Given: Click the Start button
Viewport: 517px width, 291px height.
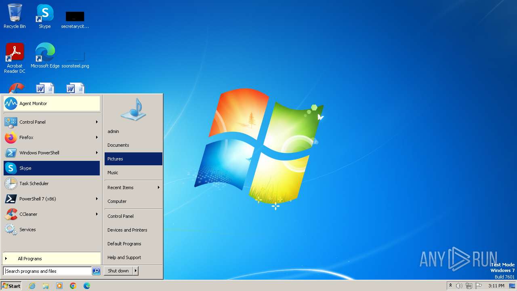Looking at the screenshot, I should [x=11, y=286].
